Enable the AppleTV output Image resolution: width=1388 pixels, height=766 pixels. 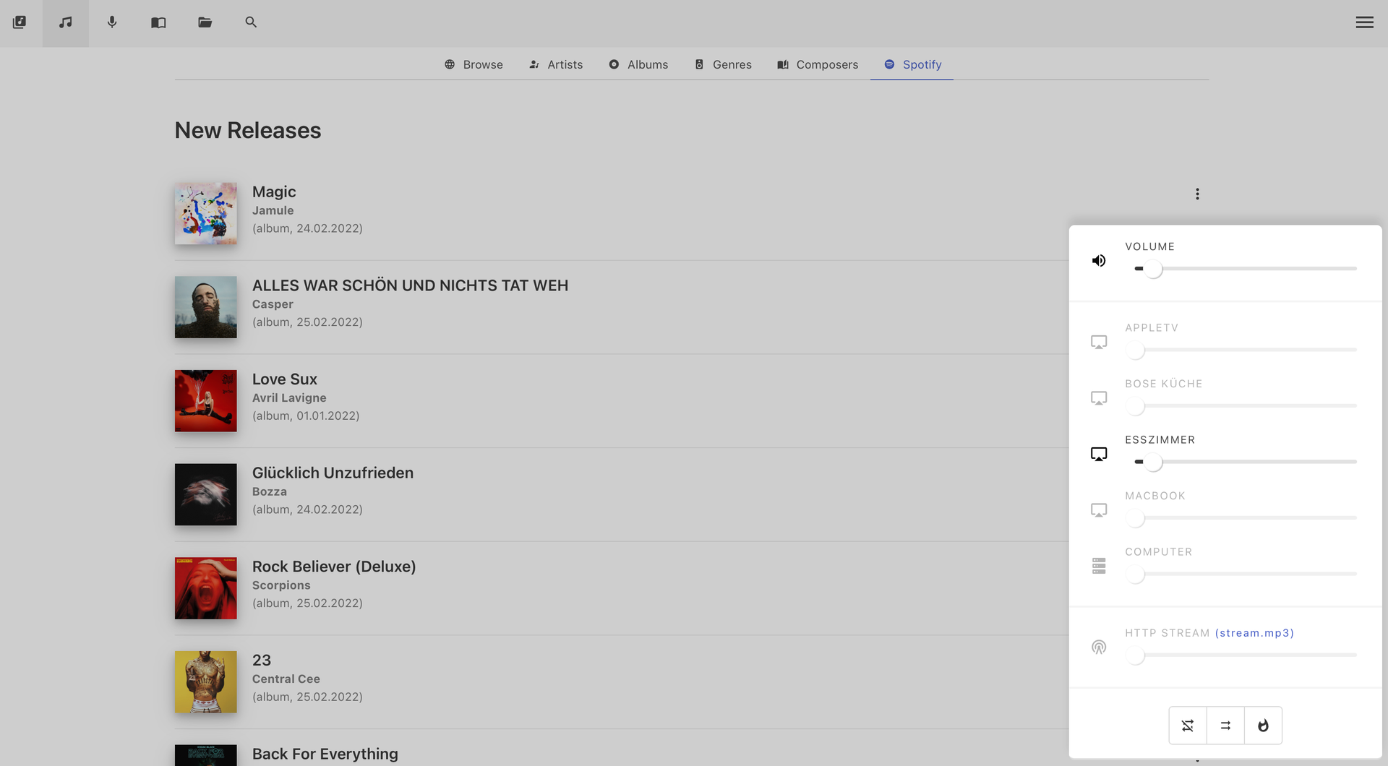1098,342
